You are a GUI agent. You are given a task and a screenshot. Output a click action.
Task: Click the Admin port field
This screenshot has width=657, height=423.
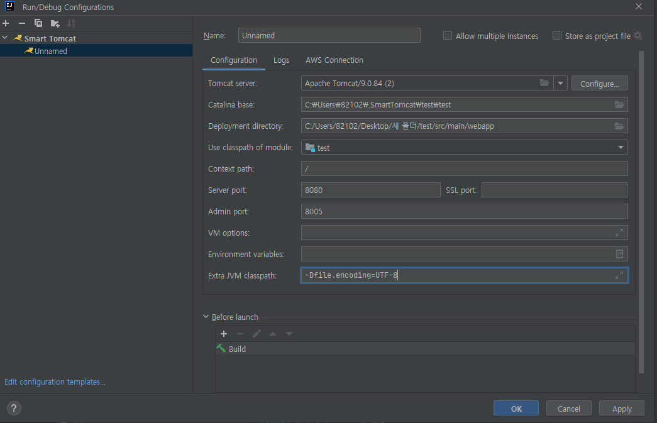coord(464,211)
